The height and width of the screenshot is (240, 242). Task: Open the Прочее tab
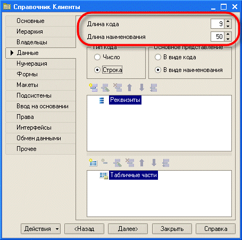(40, 149)
